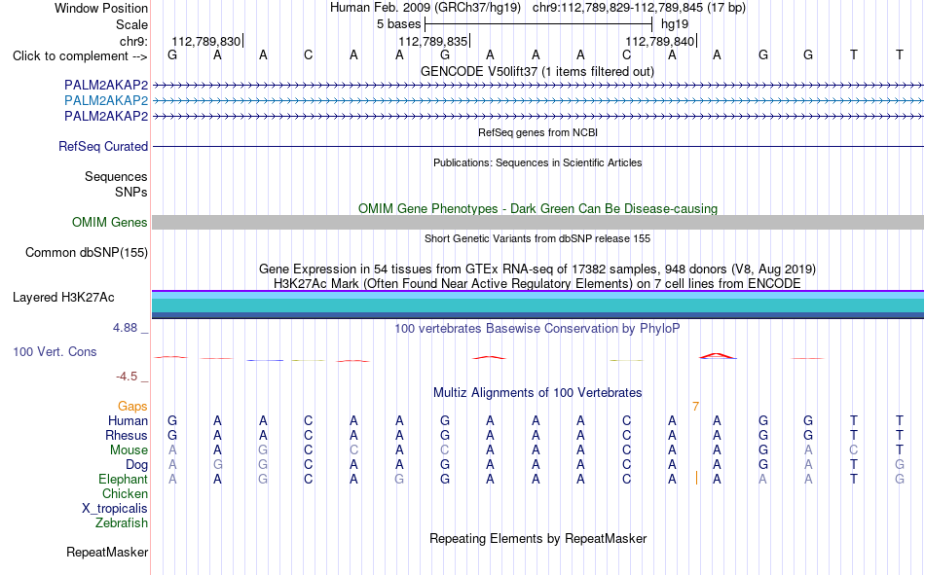
Task: Select the X_tropicalis species label
Action: point(115,509)
